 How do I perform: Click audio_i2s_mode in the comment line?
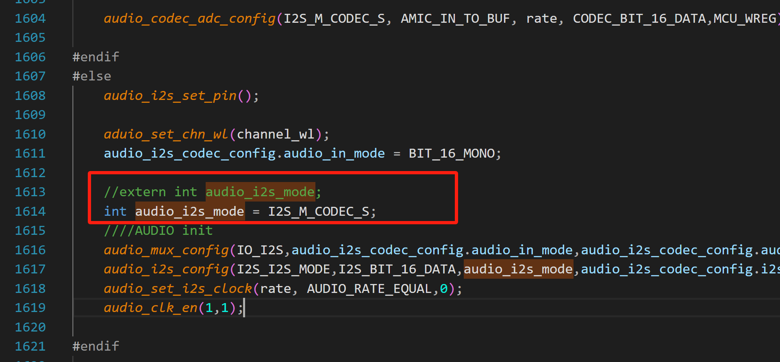pyautogui.click(x=260, y=192)
